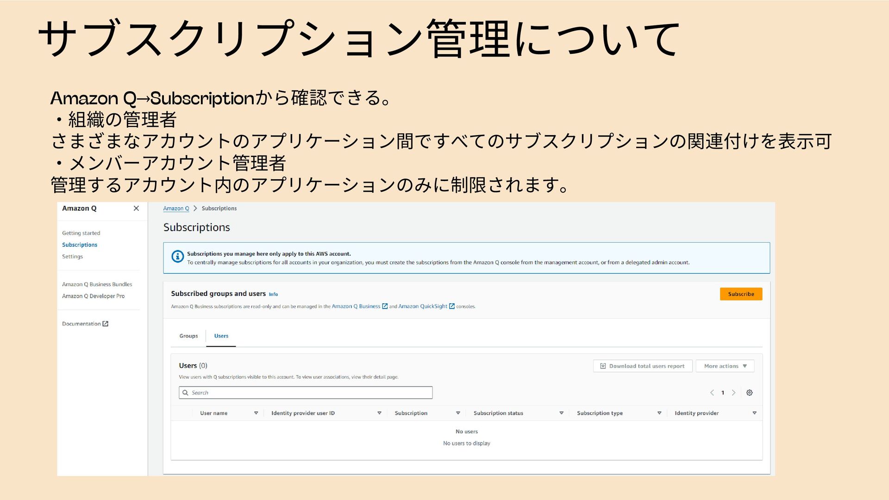Focus the users Search field

(306, 393)
